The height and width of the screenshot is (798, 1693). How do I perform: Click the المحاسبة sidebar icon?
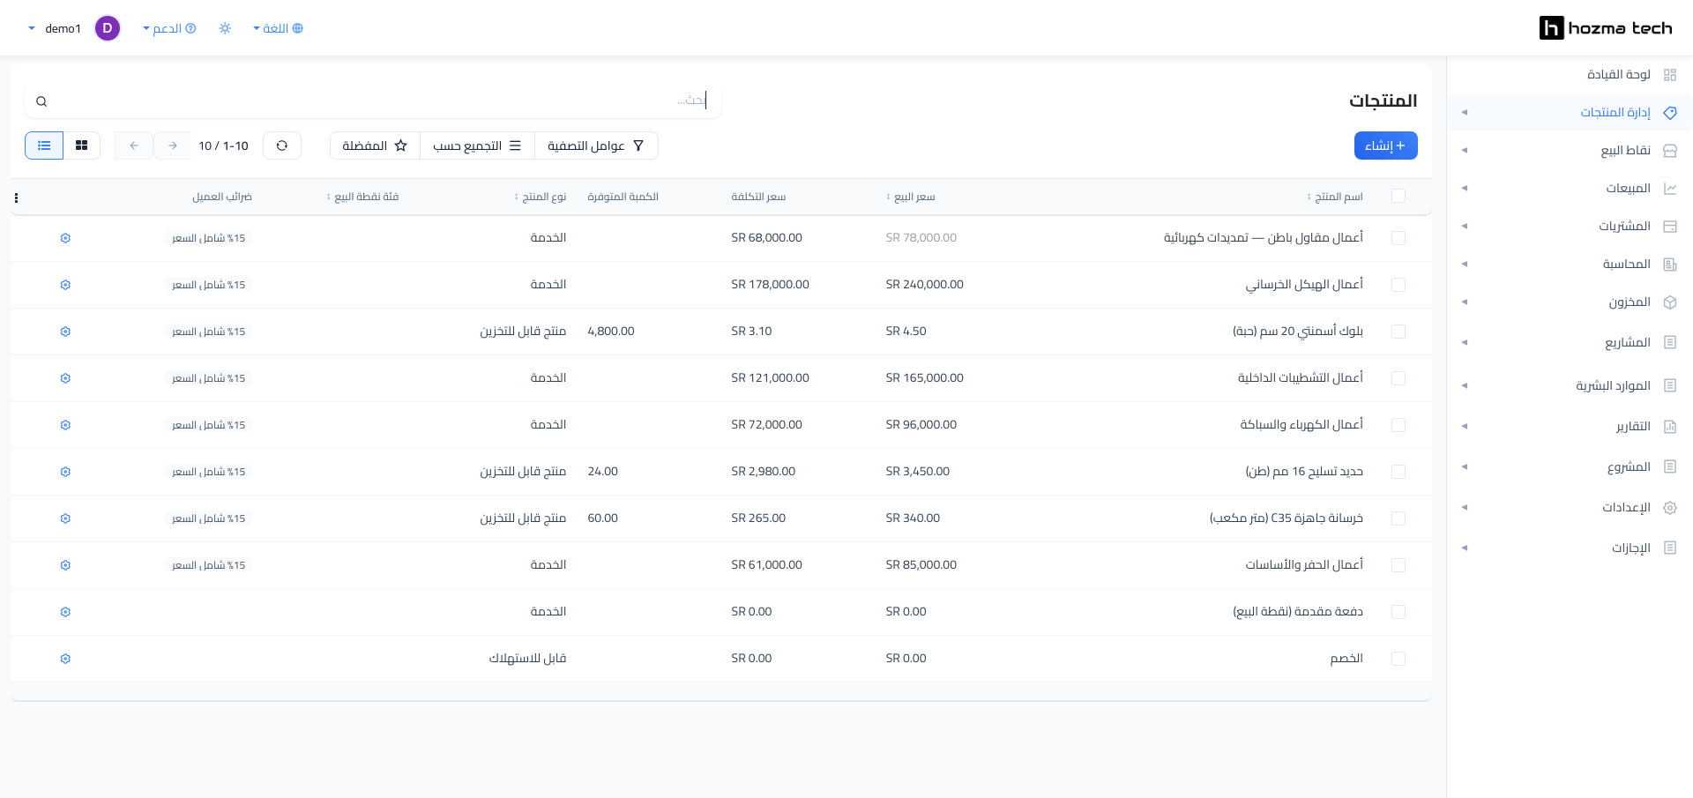(1669, 265)
